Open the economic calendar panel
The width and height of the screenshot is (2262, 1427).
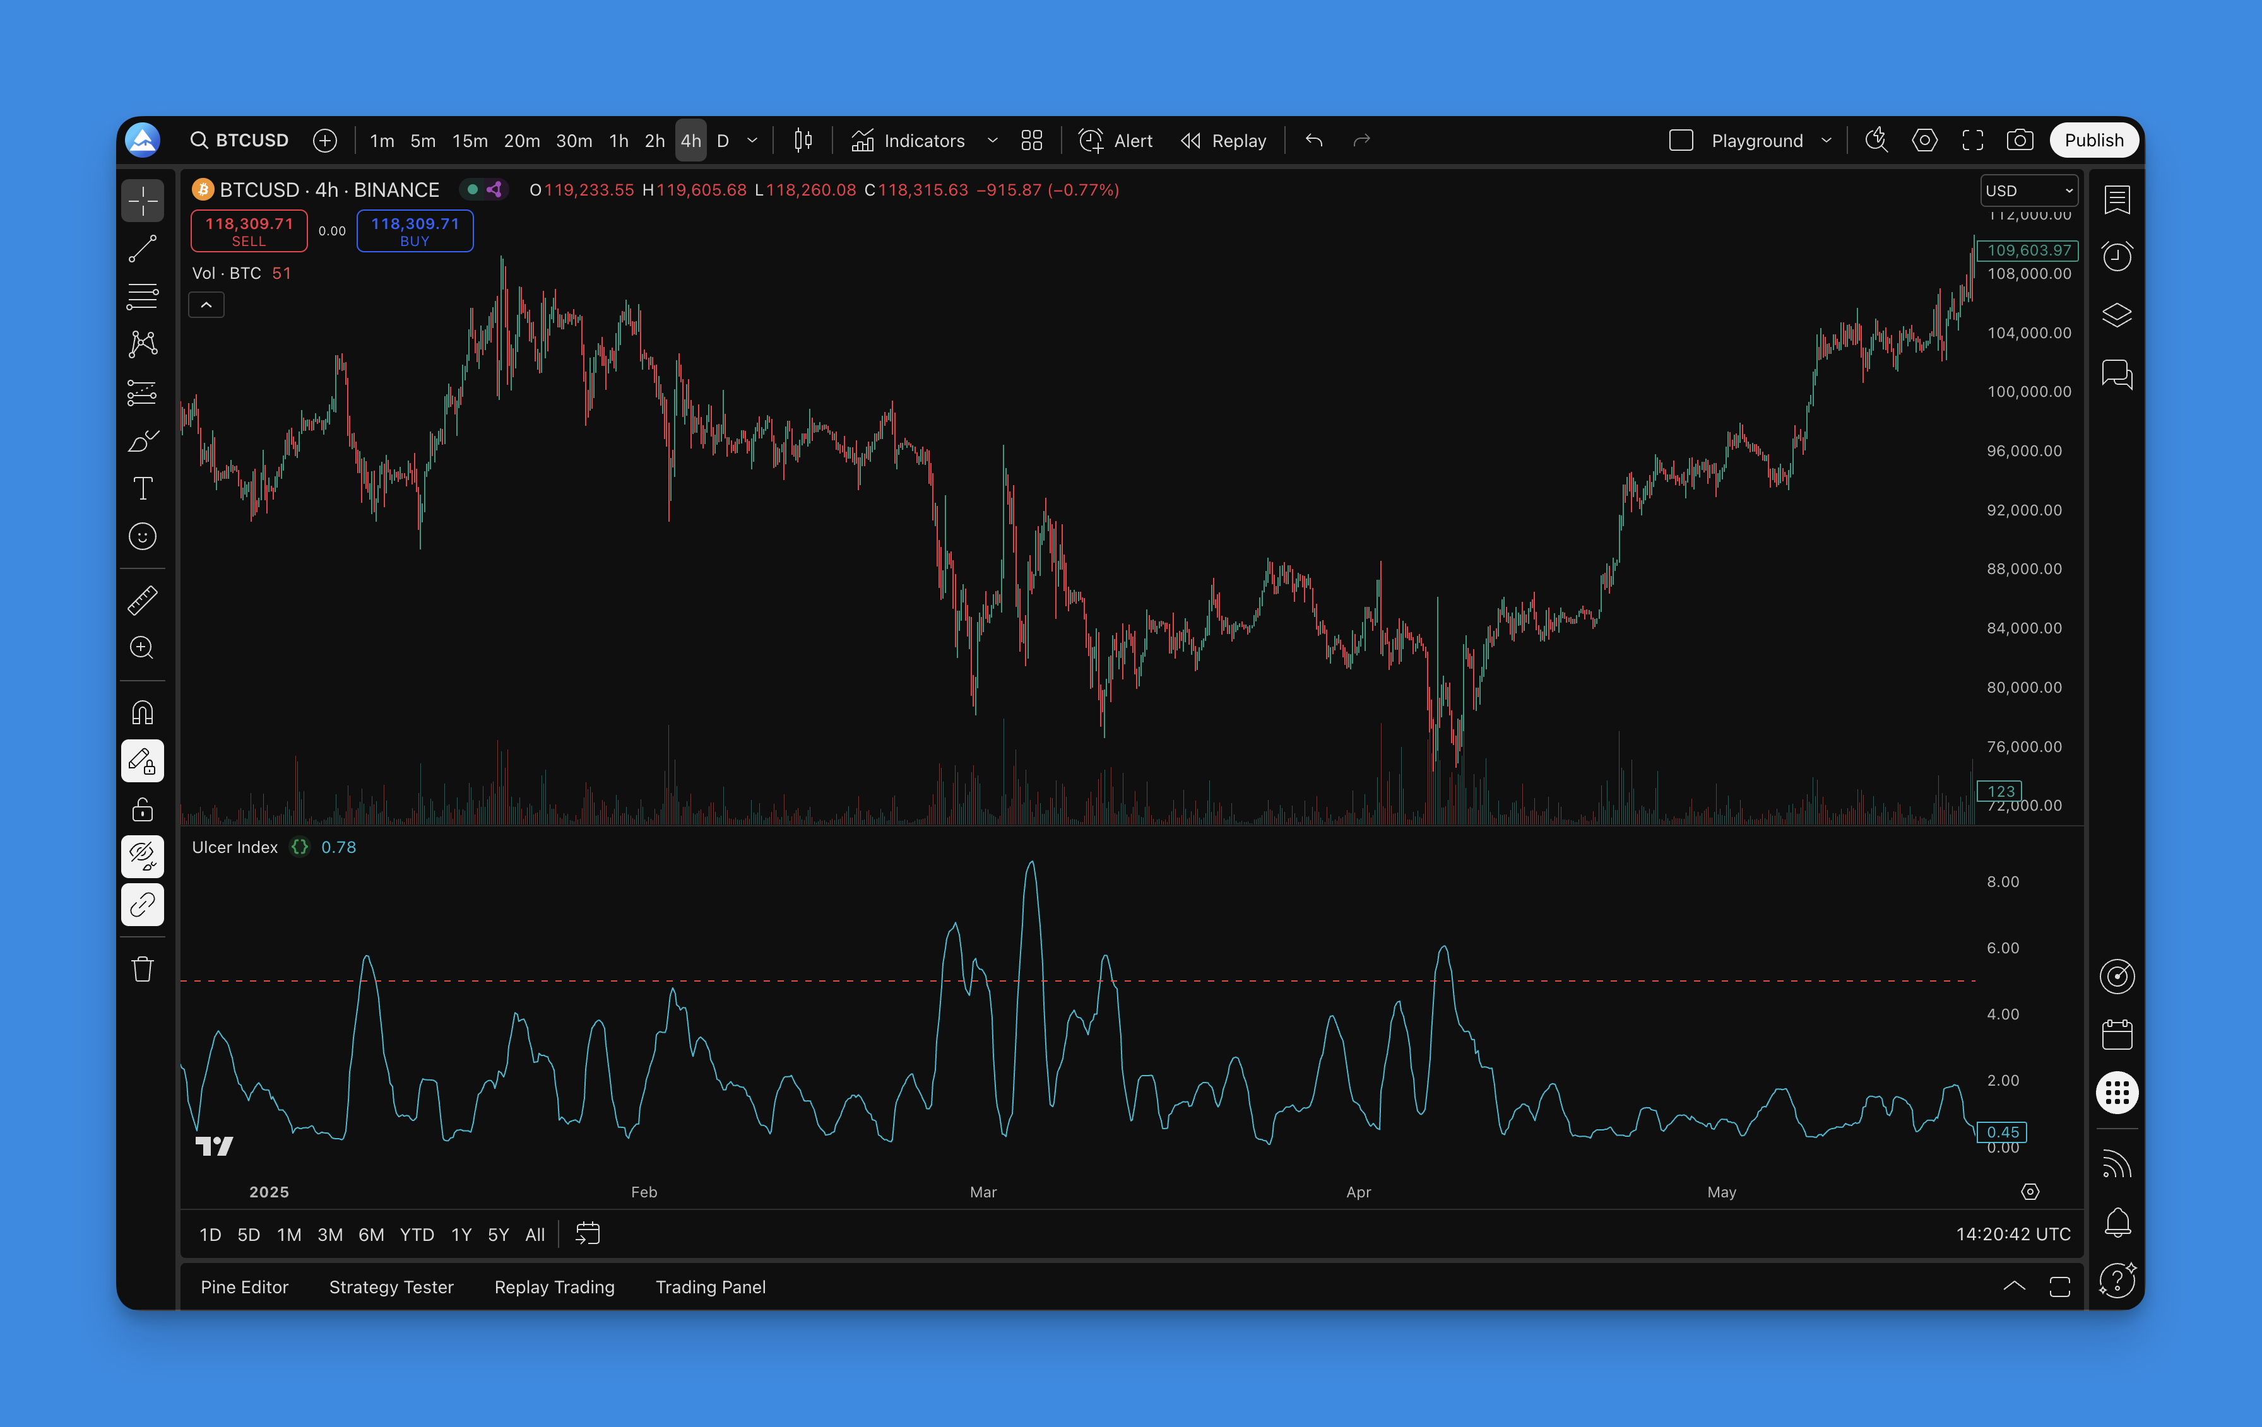click(x=2117, y=1035)
